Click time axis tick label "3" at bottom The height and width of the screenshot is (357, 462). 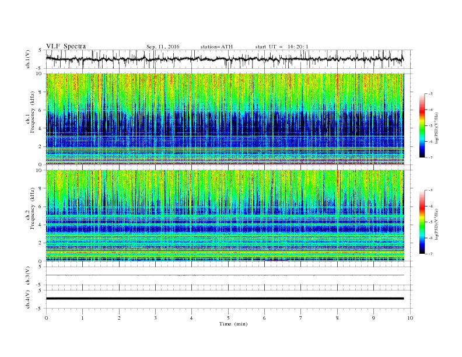(x=155, y=318)
